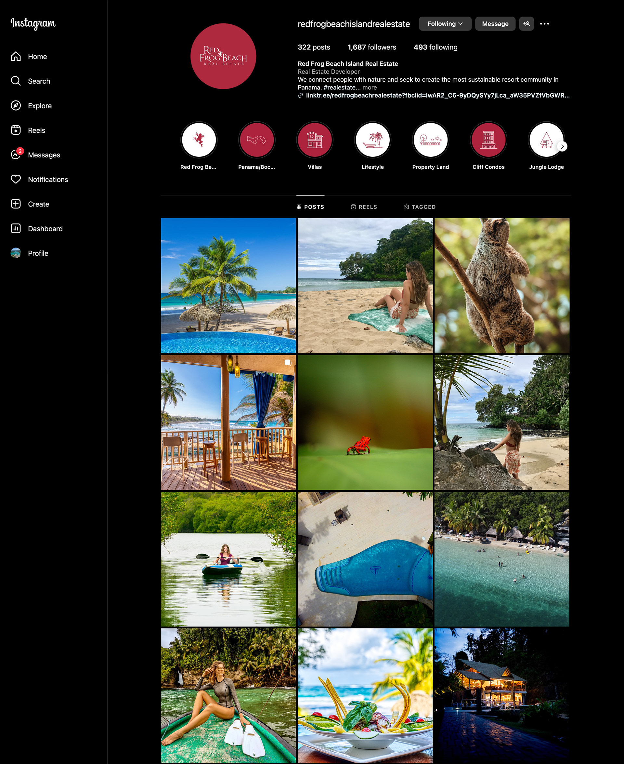The width and height of the screenshot is (624, 764).
Task: Open the linktr.ee profile link
Action: coord(437,95)
